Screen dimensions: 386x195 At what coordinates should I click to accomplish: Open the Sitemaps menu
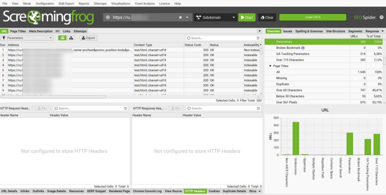coord(100,3)
